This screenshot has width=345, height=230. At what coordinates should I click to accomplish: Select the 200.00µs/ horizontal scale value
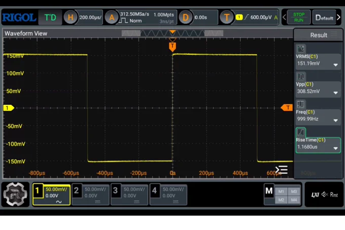90,17
